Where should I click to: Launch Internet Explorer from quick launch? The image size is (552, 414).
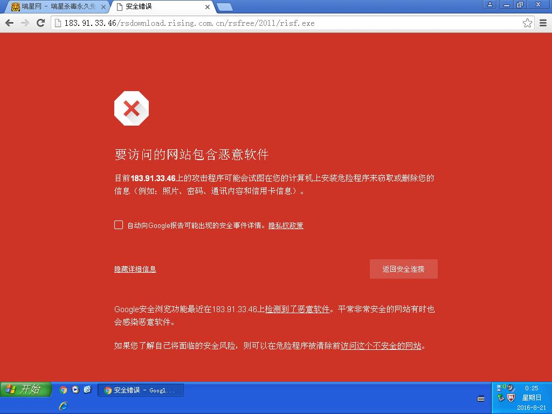[x=64, y=406]
